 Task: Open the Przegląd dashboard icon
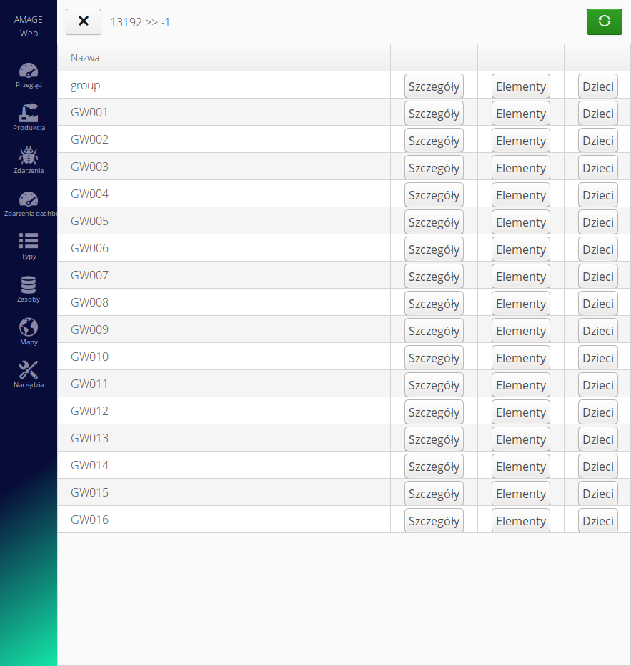[29, 71]
